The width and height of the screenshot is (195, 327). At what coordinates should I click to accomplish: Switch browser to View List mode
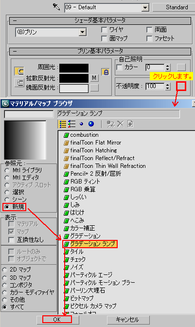point(63,124)
